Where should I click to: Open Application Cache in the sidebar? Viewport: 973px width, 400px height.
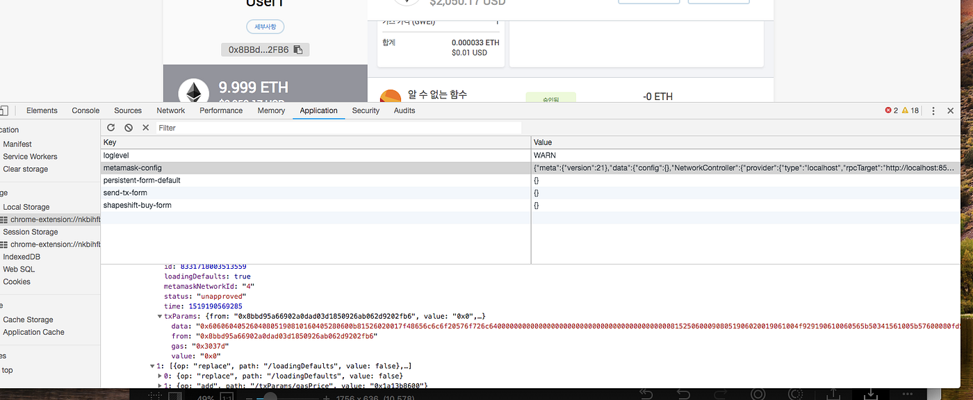coord(33,332)
